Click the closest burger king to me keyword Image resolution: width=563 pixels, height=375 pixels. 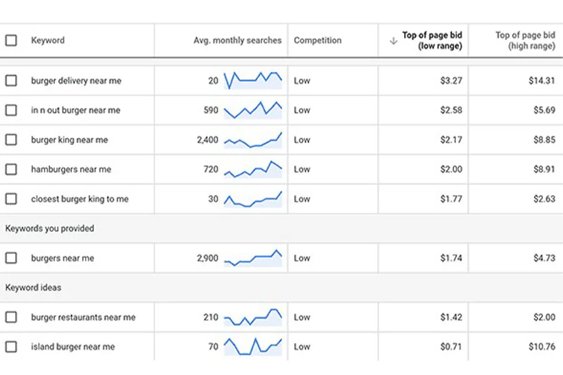79,199
